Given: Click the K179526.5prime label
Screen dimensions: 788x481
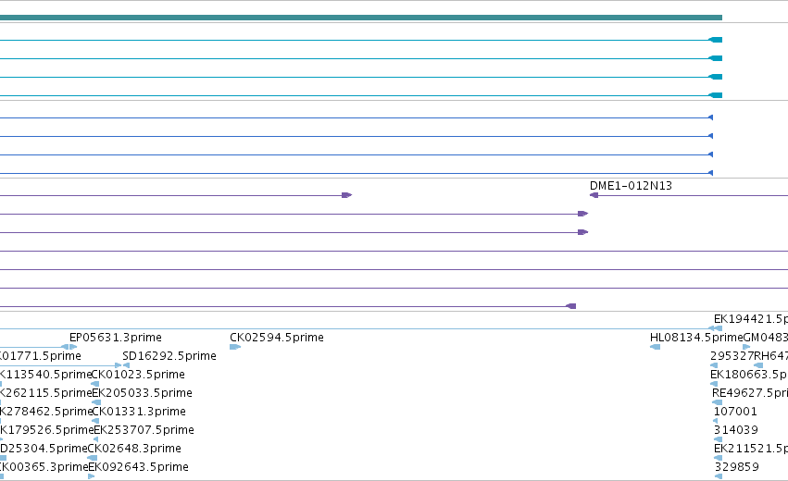Looking at the screenshot, I should (x=46, y=430).
